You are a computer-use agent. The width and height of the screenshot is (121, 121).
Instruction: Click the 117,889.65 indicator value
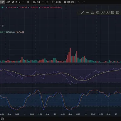pyautogui.click(x=10, y=32)
